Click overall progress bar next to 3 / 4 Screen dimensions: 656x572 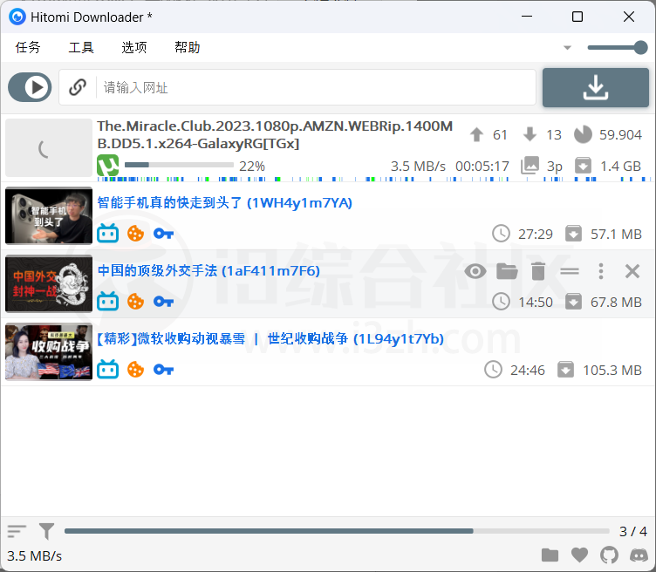tap(337, 531)
